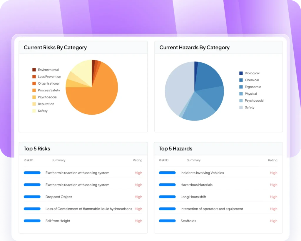The image size is (301, 241).
Task: Open Incidents Involving Vehicles hazard
Action: pos(202,173)
